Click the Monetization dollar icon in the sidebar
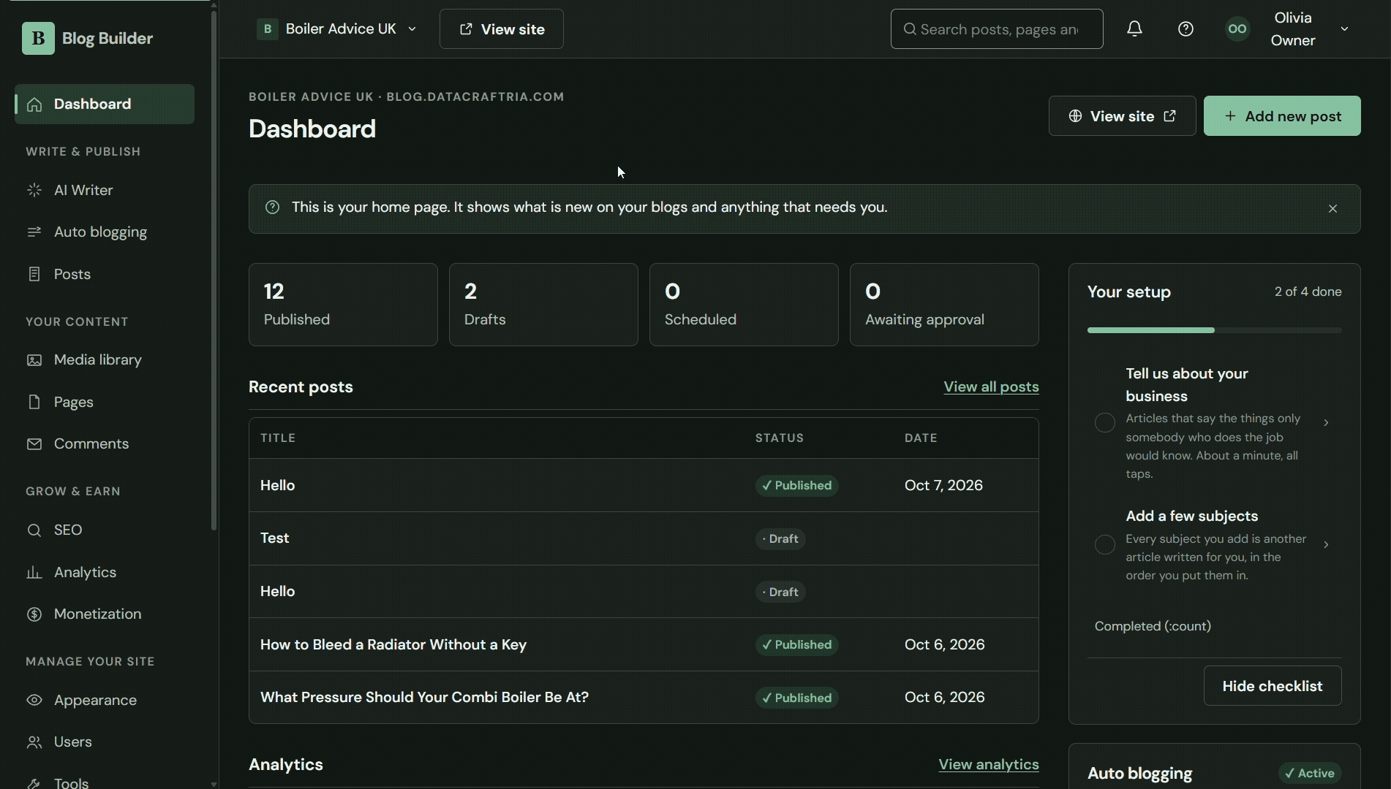This screenshot has width=1391, height=789. tap(34, 614)
